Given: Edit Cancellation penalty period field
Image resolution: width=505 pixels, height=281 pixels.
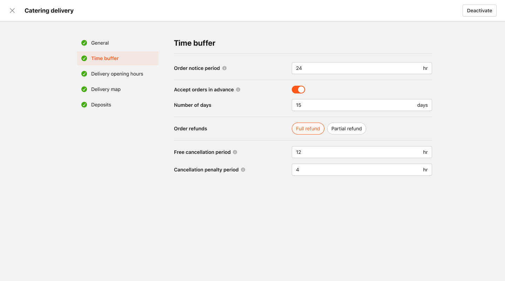Looking at the screenshot, I should tap(362, 170).
